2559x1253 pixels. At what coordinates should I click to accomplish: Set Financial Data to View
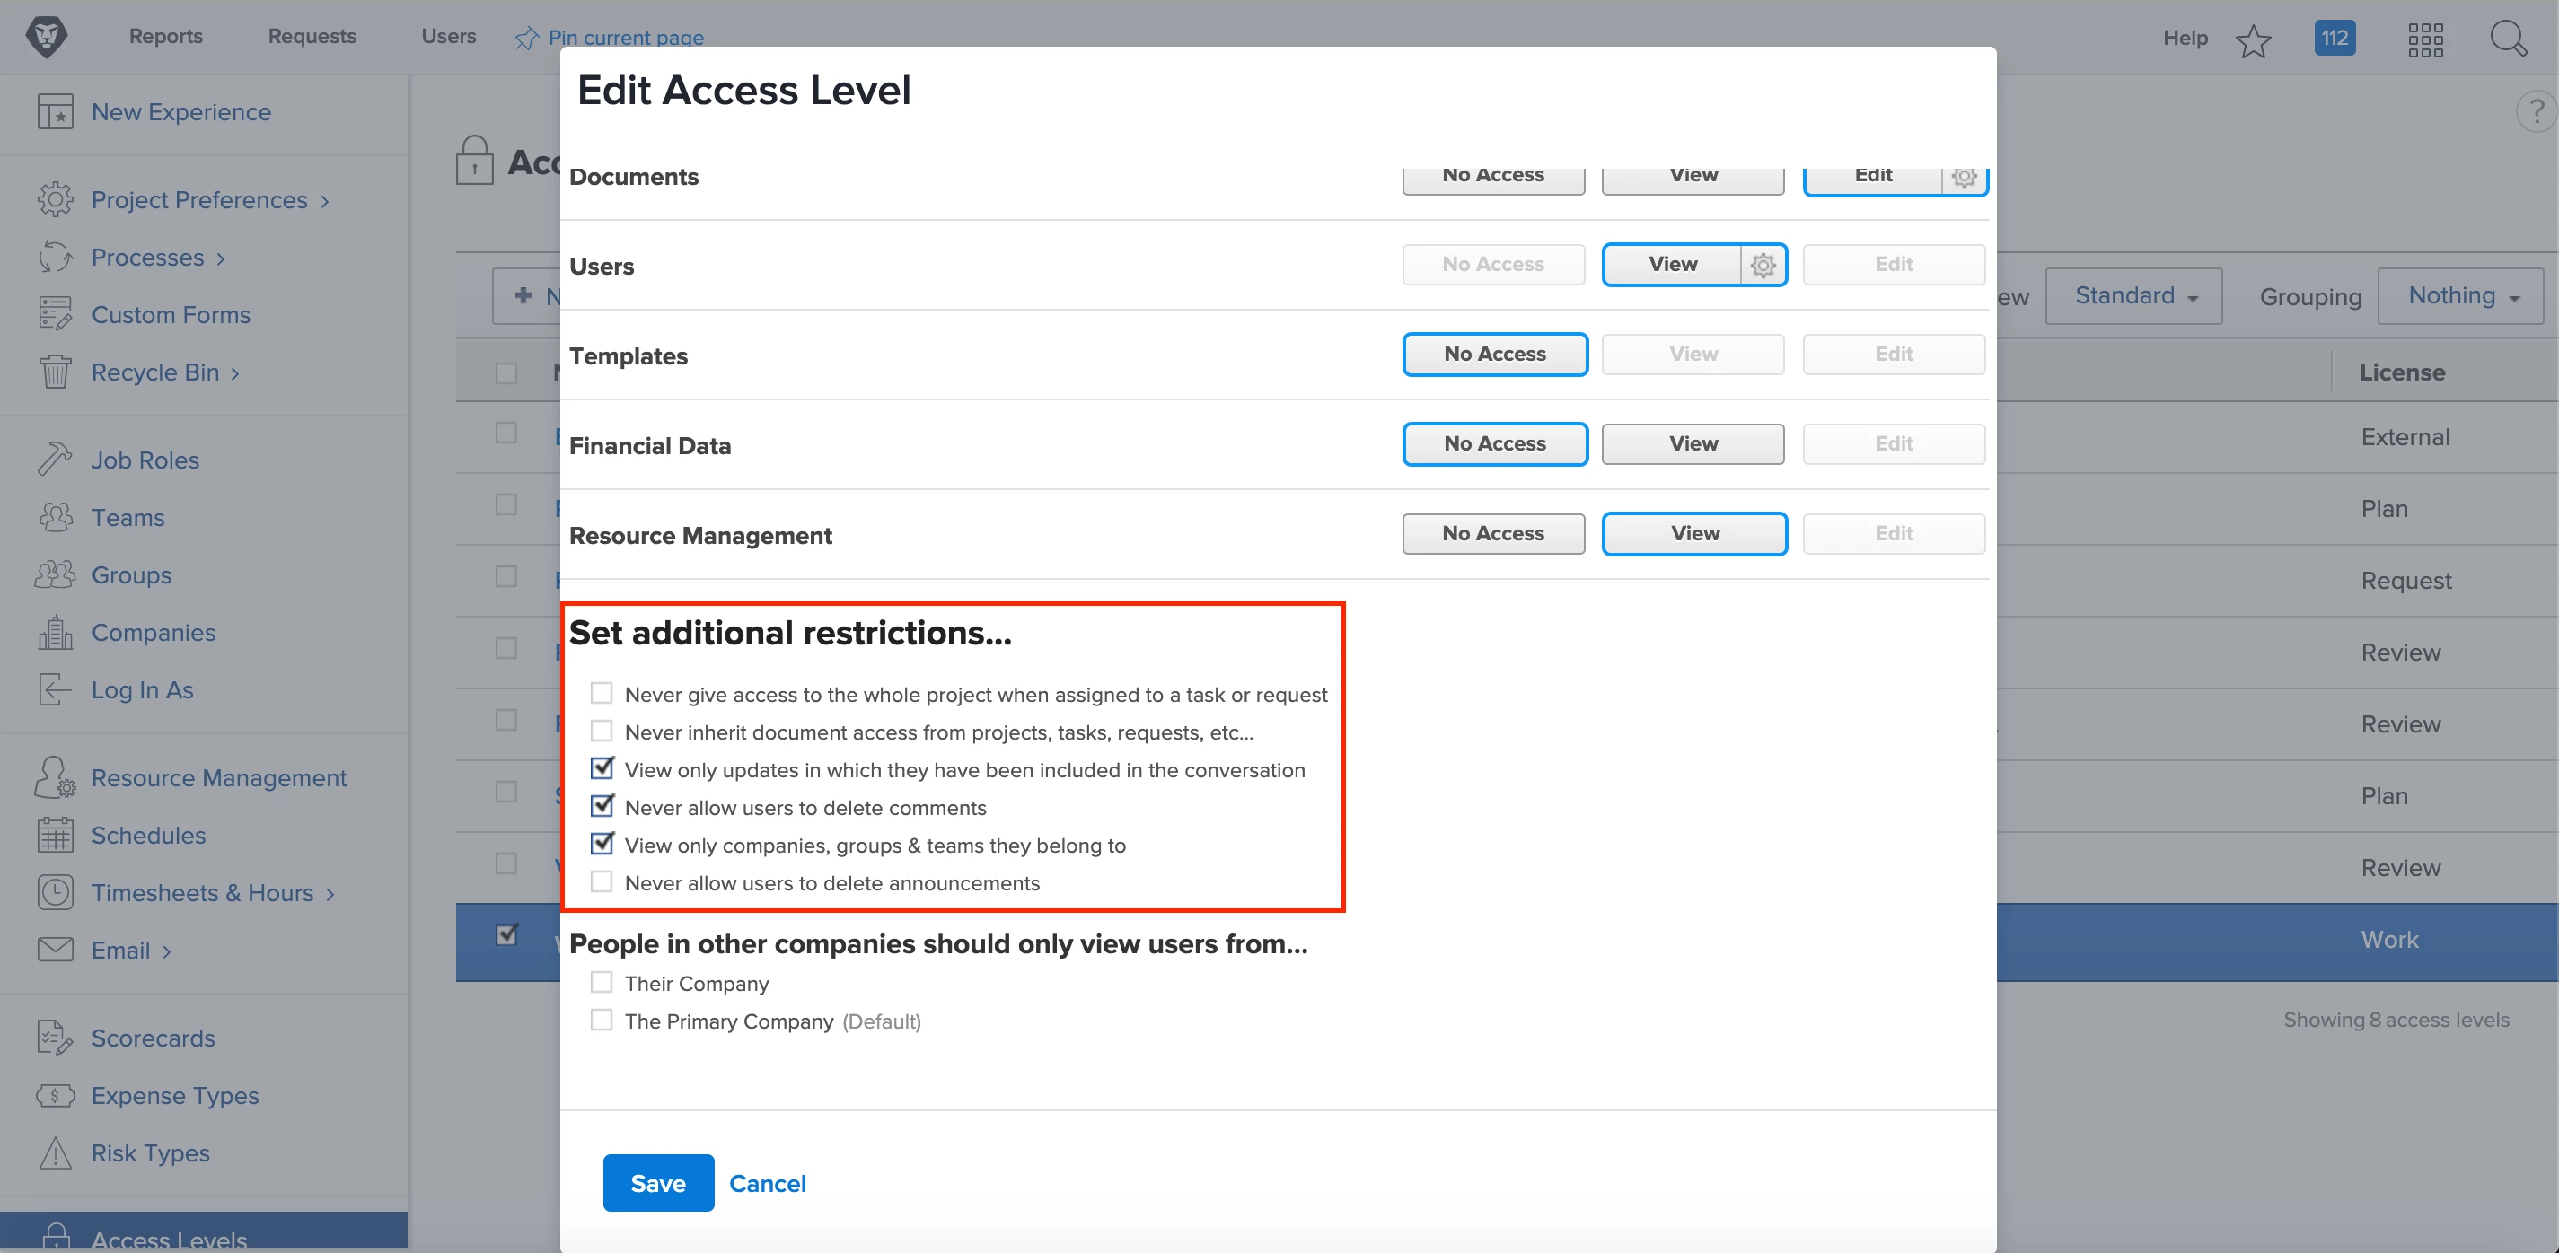click(1693, 443)
